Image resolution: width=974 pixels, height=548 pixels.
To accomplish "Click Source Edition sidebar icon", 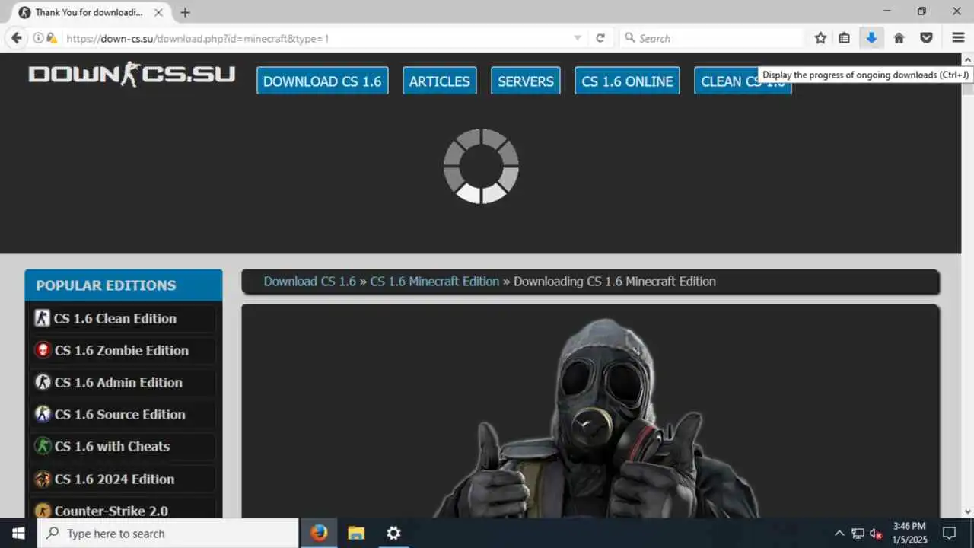I will click(43, 414).
